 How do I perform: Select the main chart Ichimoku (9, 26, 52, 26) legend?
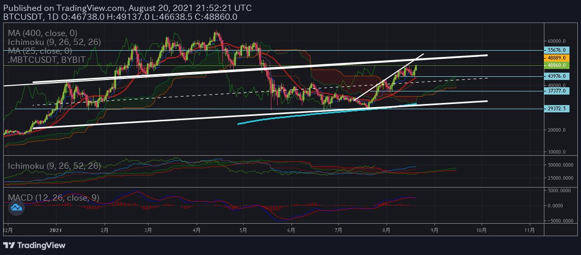pos(54,42)
